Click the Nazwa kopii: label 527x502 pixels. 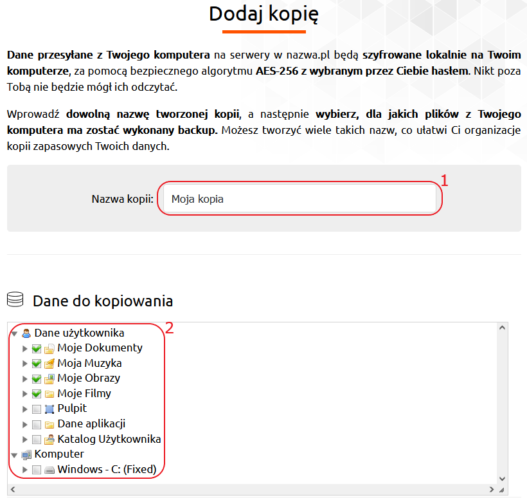[x=122, y=199]
